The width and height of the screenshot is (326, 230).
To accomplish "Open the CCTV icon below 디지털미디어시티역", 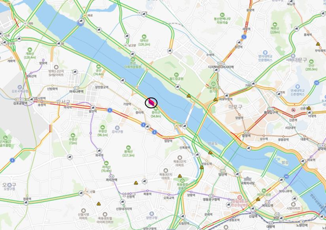I will click(x=216, y=70).
